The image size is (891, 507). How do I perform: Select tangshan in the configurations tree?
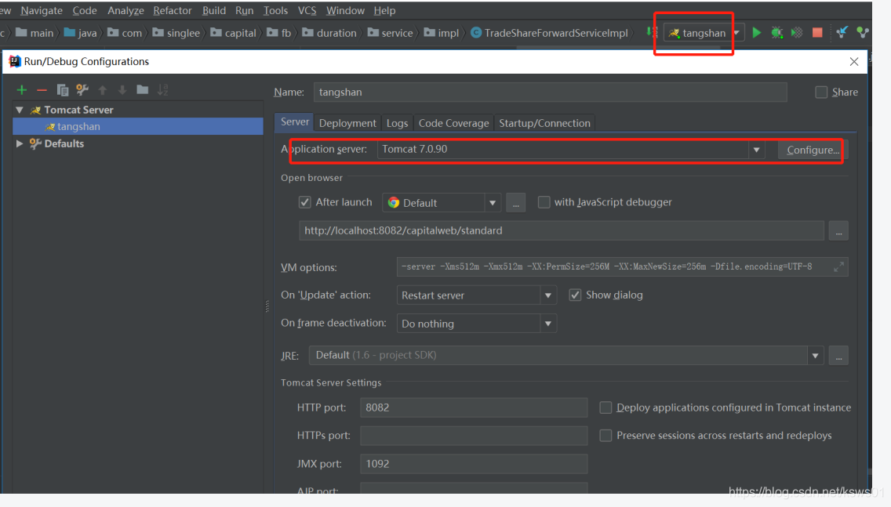click(x=137, y=127)
